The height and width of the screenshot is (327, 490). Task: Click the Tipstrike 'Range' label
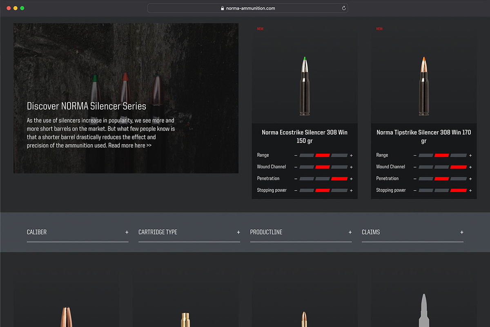382,155
